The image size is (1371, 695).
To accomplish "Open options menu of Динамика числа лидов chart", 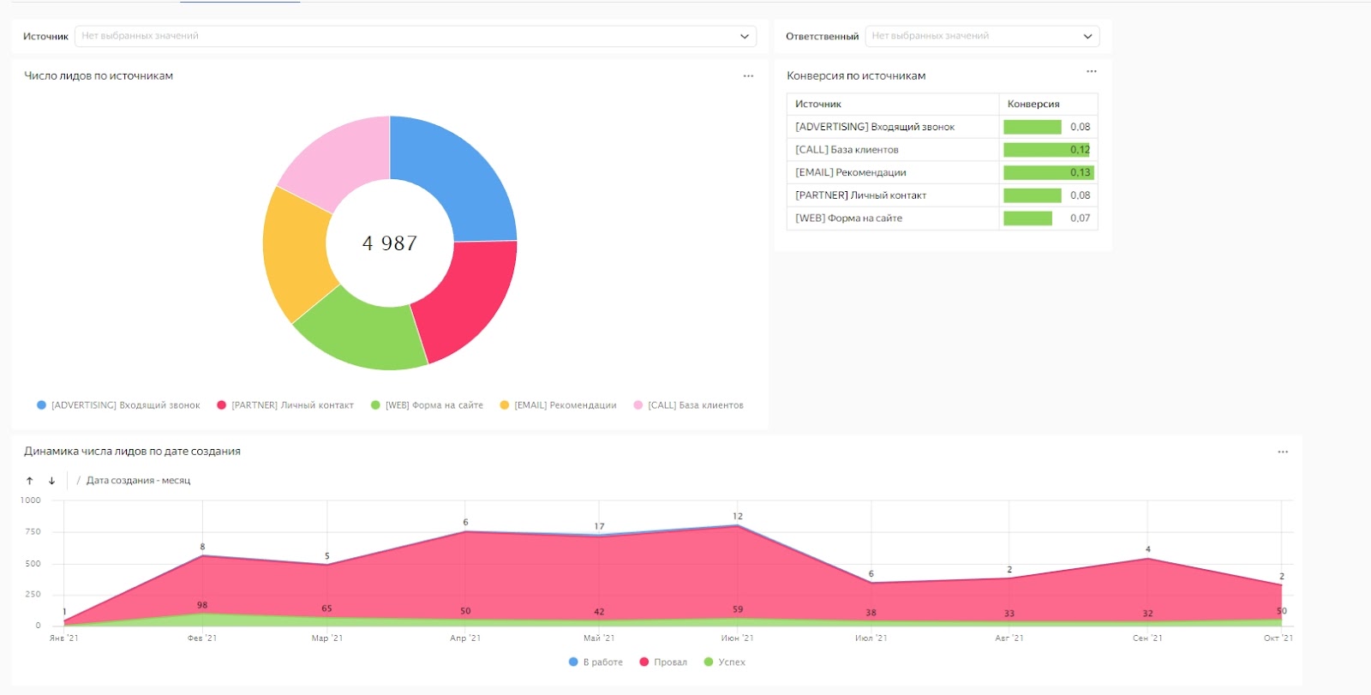I will 1283,452.
